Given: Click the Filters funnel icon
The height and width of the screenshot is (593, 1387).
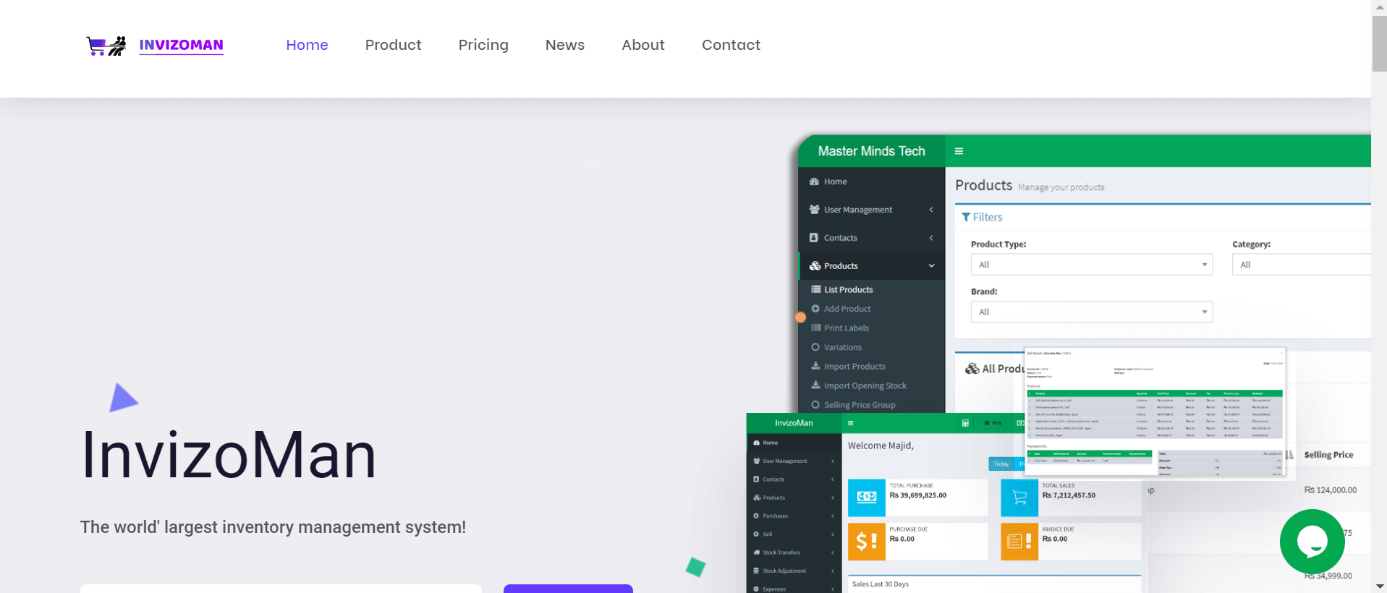Looking at the screenshot, I should [x=965, y=217].
